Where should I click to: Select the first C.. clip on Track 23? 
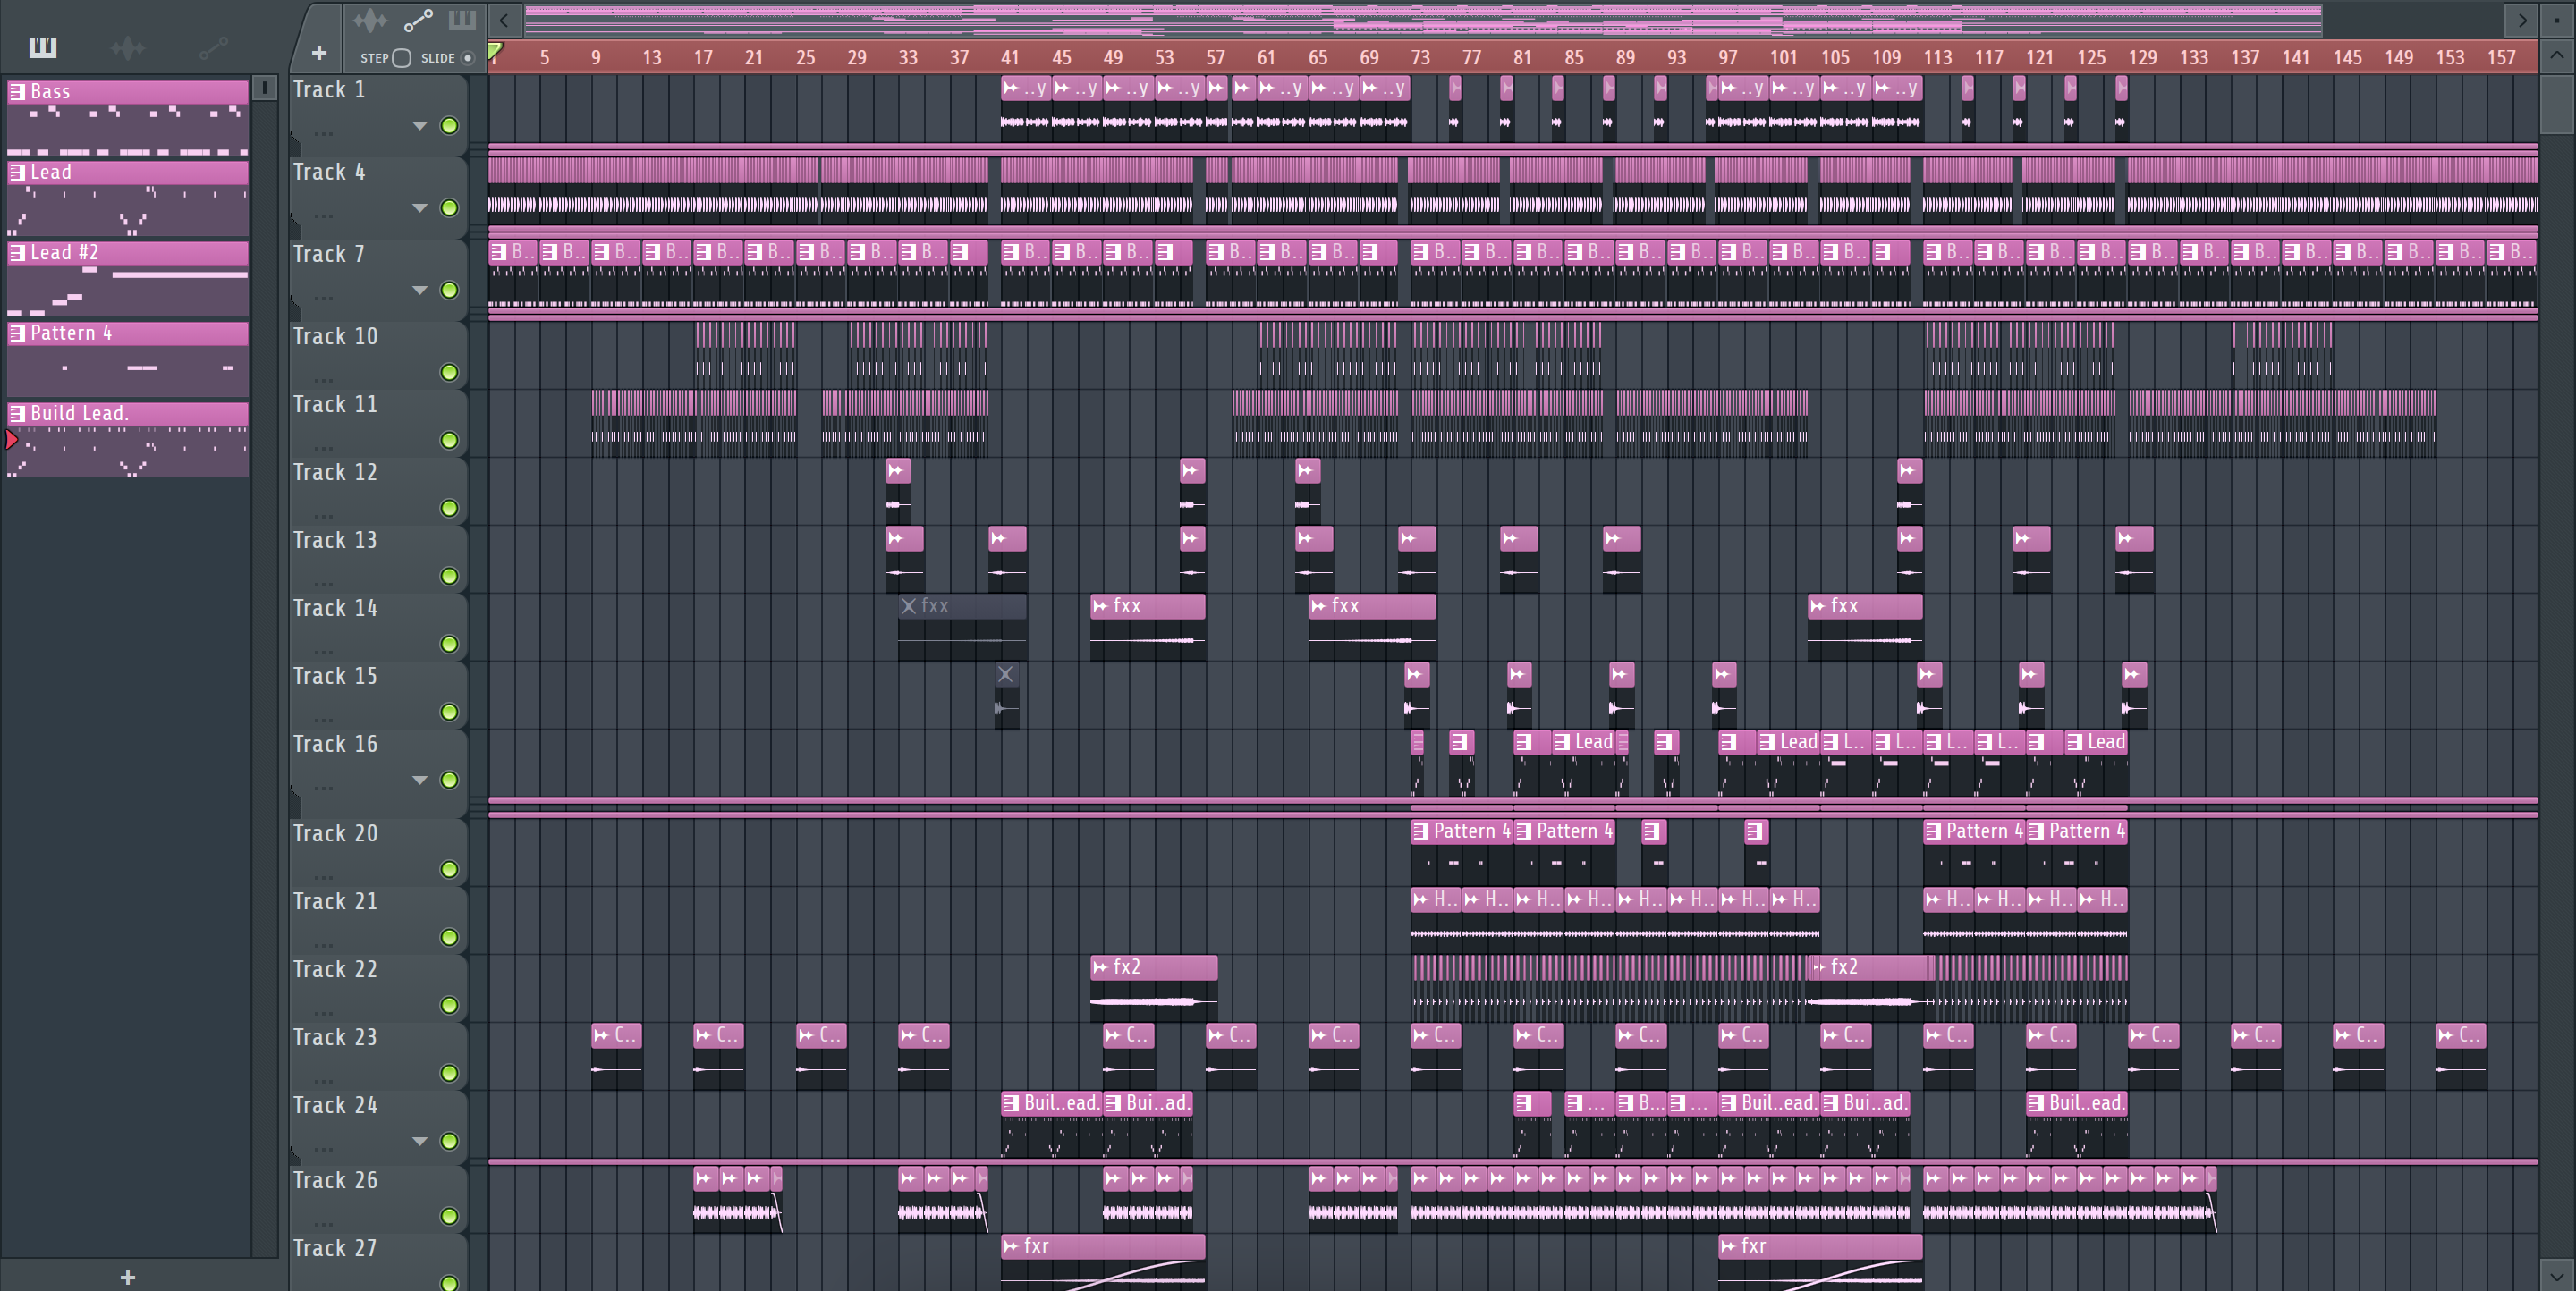point(617,1055)
